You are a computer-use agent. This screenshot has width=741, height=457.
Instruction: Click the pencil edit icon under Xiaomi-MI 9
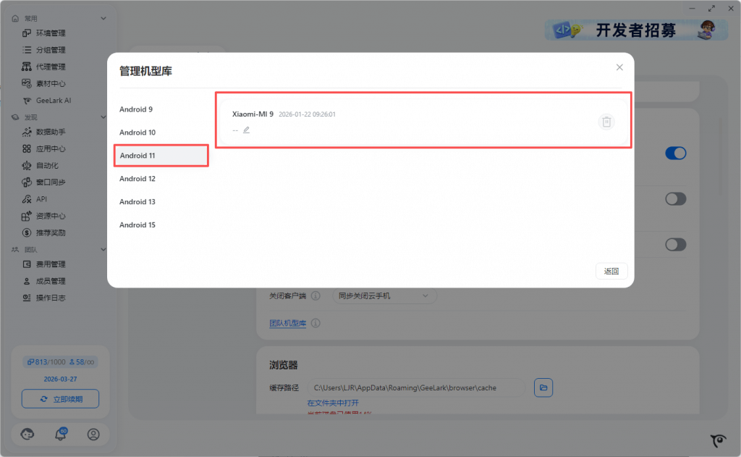(x=246, y=130)
